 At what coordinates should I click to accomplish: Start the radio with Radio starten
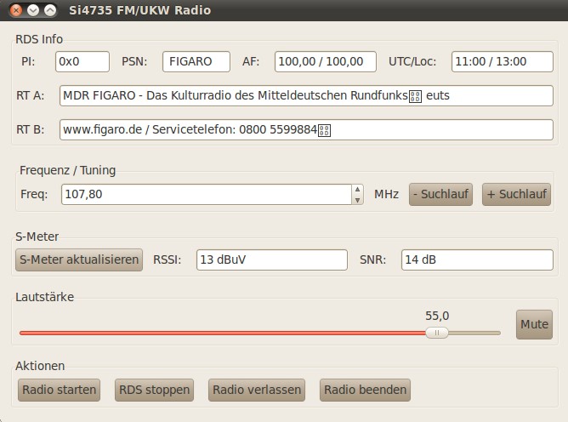[x=59, y=391]
